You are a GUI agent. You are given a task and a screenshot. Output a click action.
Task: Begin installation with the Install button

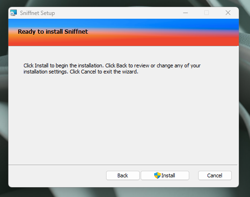165,175
